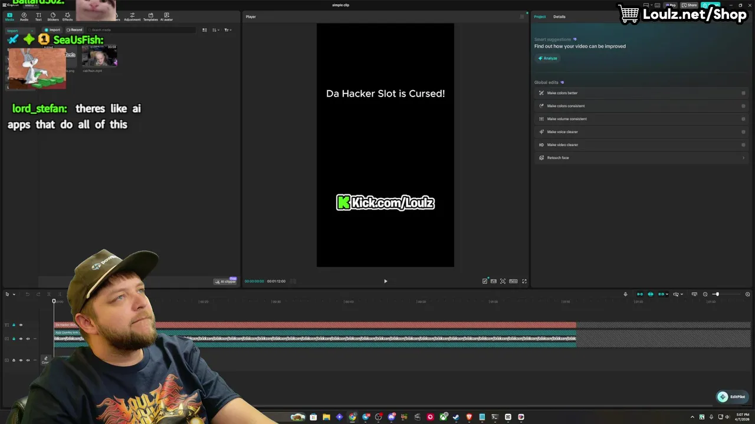755x424 pixels.
Task: Select the cab7bsin.mp4 video thumbnail
Action: pos(99,56)
